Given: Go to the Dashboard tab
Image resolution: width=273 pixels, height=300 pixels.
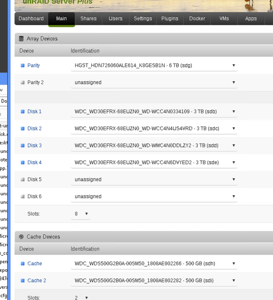Looking at the screenshot, I should (x=31, y=19).
